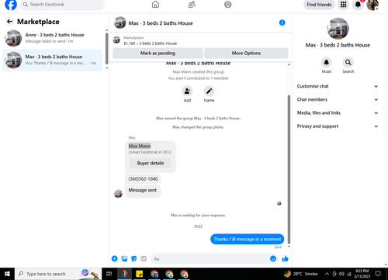Click the Windows taskbar search box

point(58,274)
